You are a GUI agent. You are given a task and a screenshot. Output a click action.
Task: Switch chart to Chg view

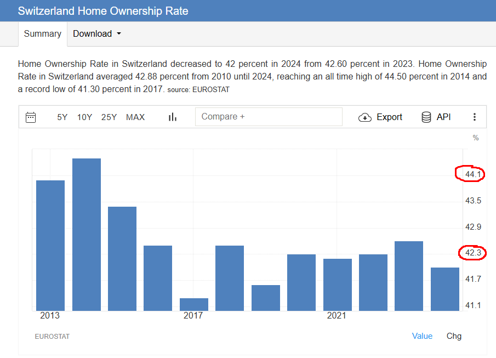[454, 336]
